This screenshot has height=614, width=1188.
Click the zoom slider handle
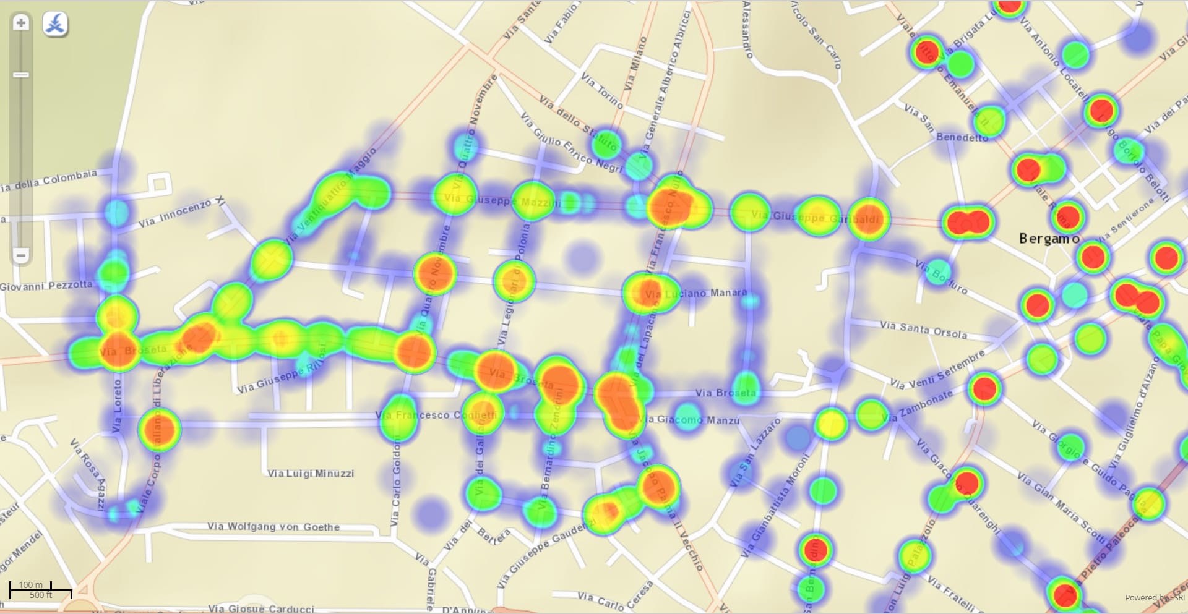pyautogui.click(x=21, y=75)
